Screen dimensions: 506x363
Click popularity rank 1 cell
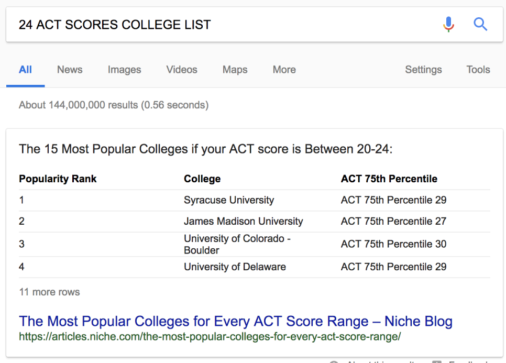tap(21, 200)
